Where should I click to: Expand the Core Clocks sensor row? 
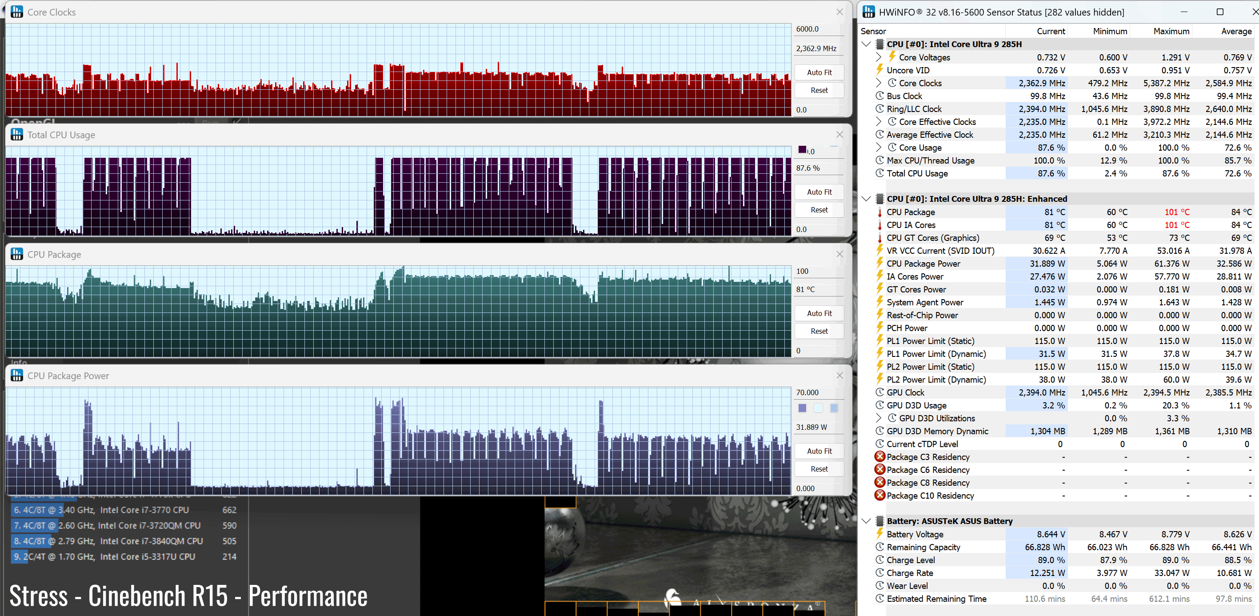pyautogui.click(x=879, y=83)
